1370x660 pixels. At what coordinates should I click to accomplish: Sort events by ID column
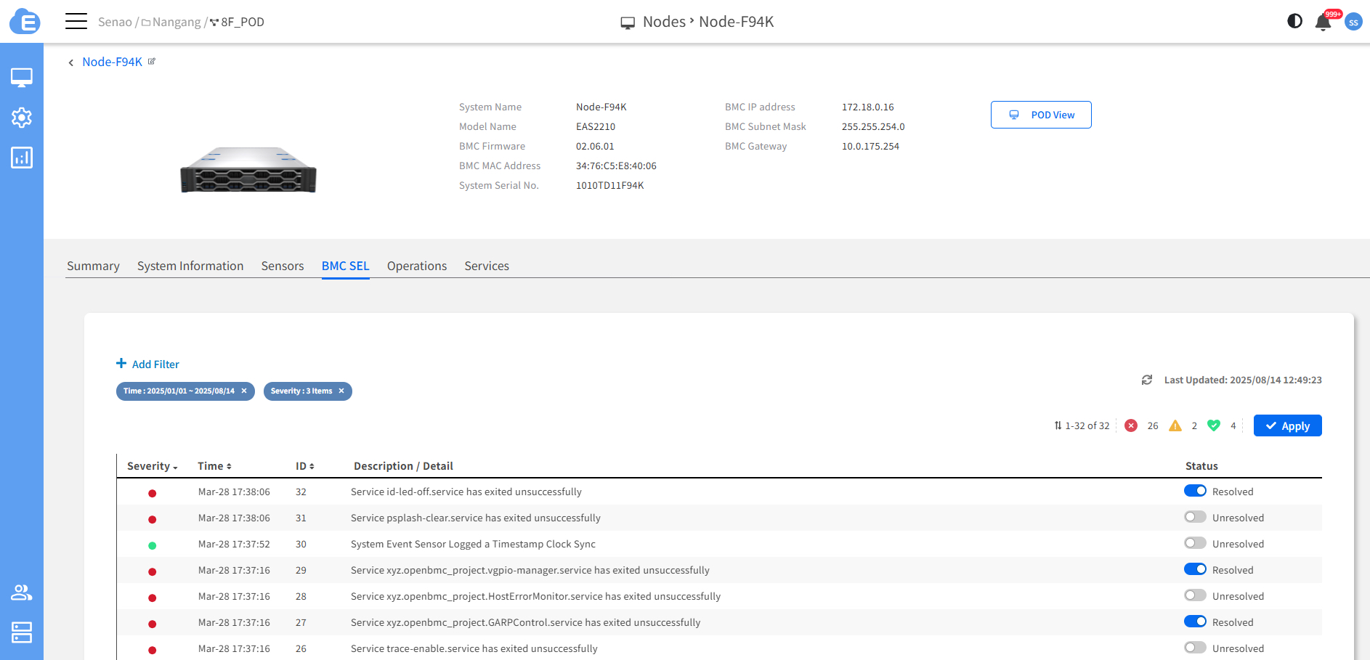click(304, 466)
